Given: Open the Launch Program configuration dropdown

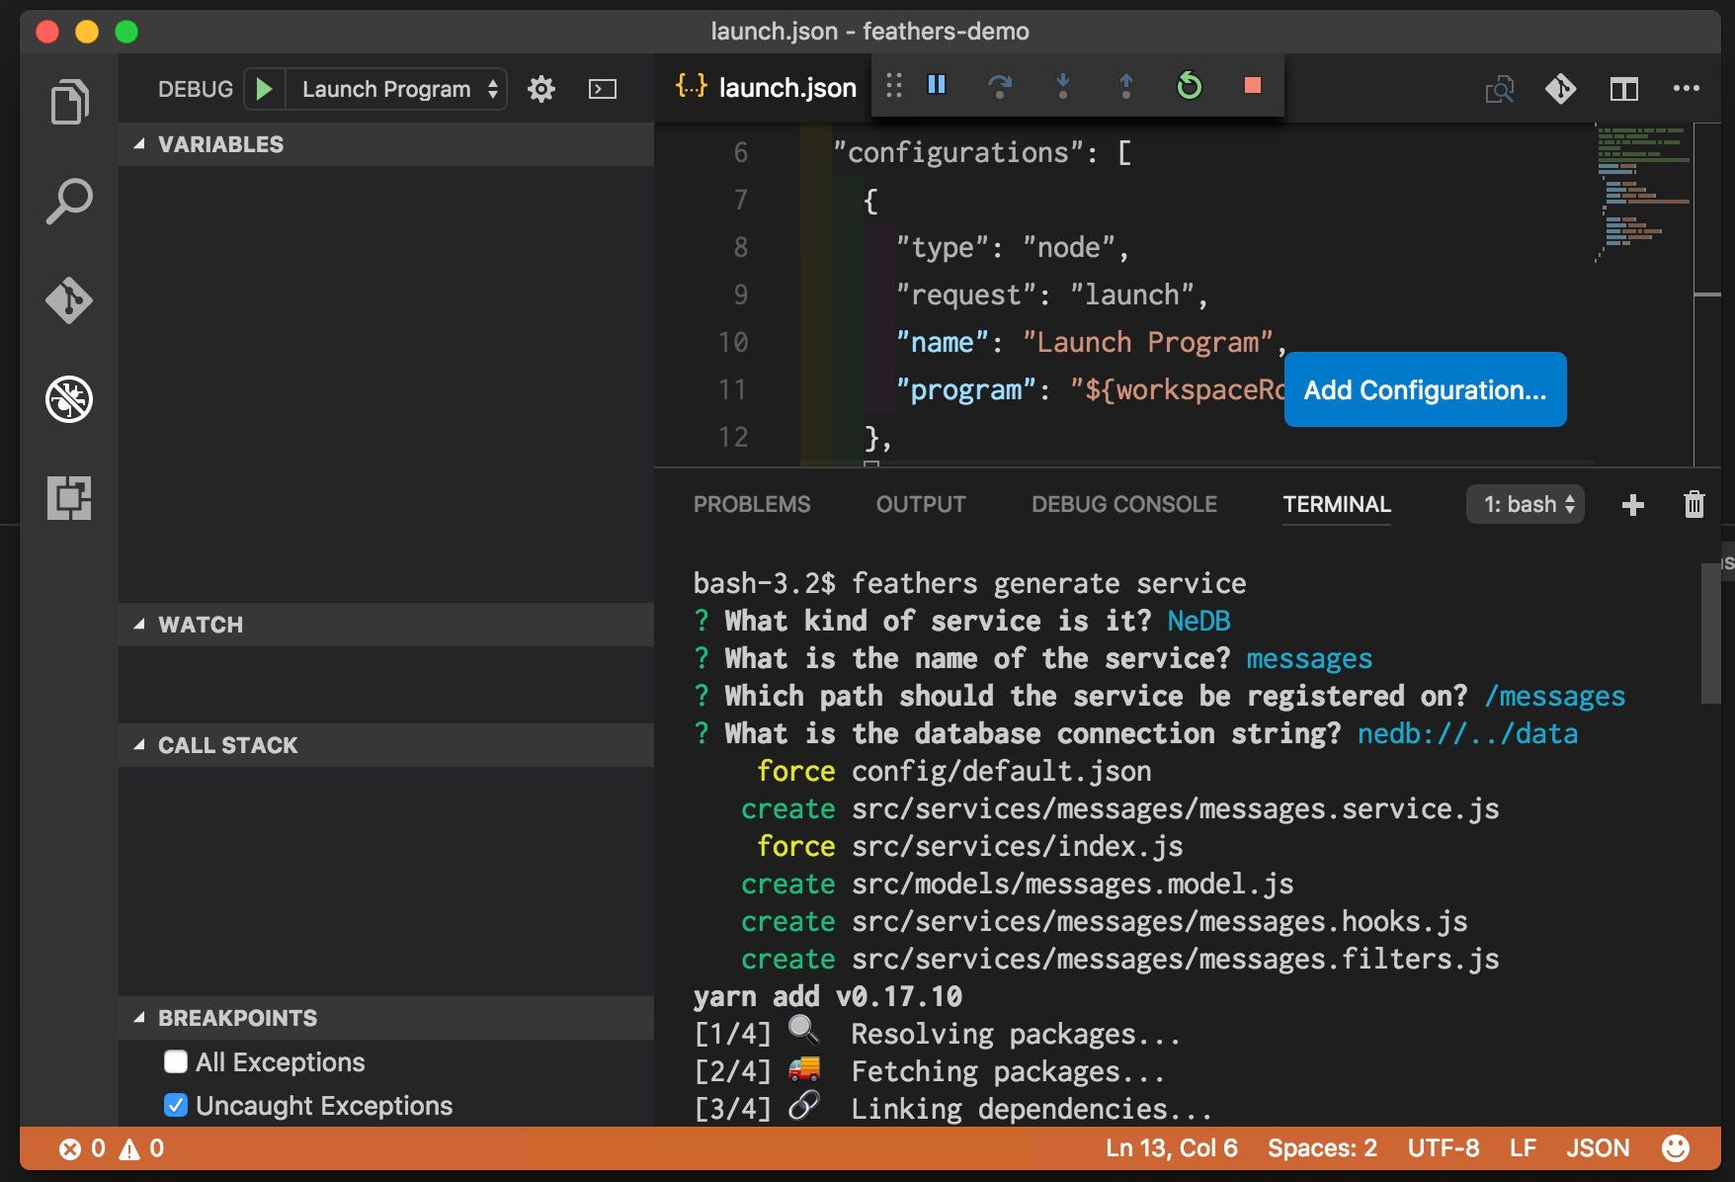Looking at the screenshot, I should pyautogui.click(x=397, y=89).
